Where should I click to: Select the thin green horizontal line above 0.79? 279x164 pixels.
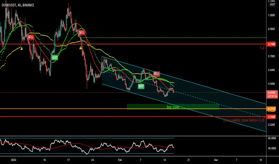tap(174, 38)
